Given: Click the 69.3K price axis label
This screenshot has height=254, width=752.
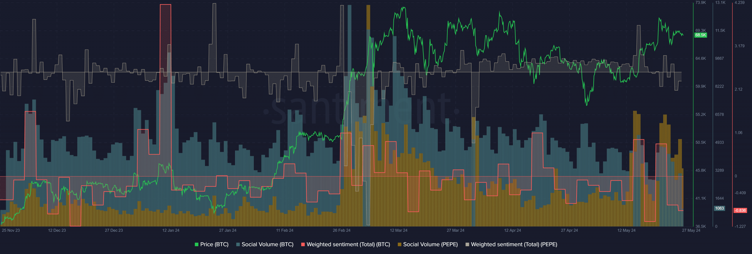Looking at the screenshot, I should (x=701, y=30).
